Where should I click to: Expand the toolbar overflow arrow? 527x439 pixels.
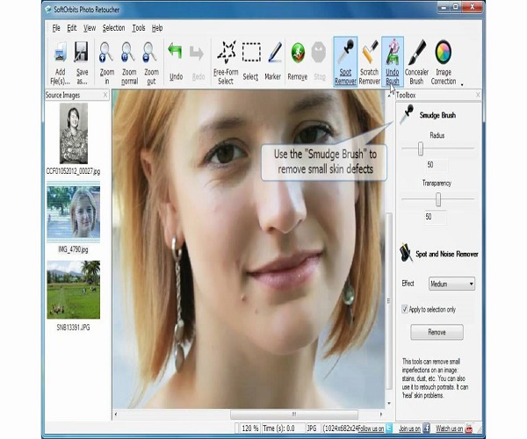coord(462,84)
